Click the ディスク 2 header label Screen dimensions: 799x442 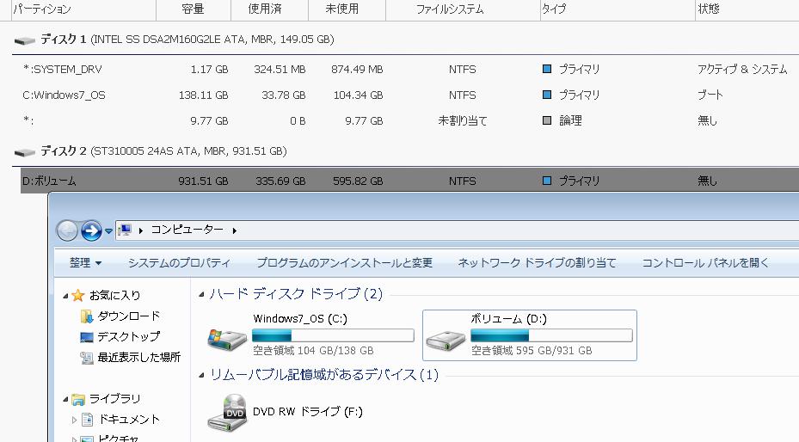click(63, 151)
